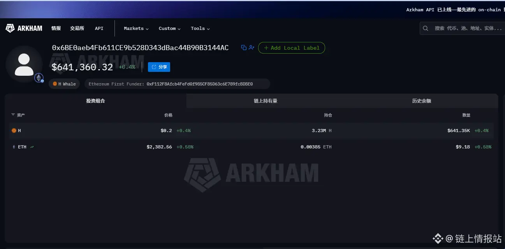Open the Ethereum First Funder address link

pos(200,84)
